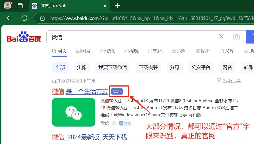Open 搜索工具 filter options

[x=229, y=81]
